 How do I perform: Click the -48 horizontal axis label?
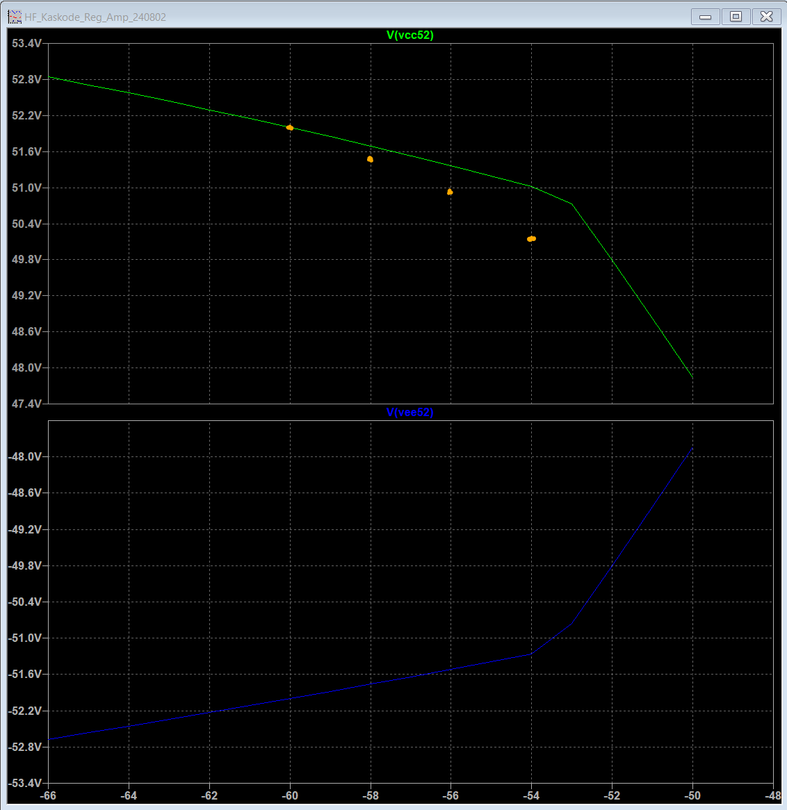point(774,796)
